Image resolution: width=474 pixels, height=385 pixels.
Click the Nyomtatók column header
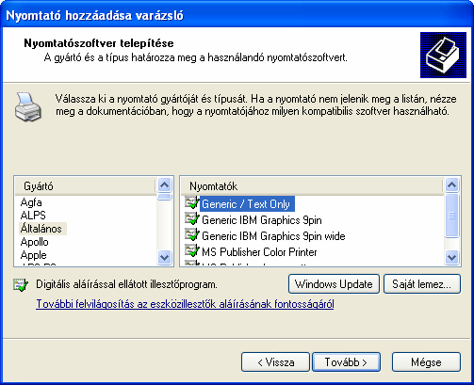[x=312, y=186]
